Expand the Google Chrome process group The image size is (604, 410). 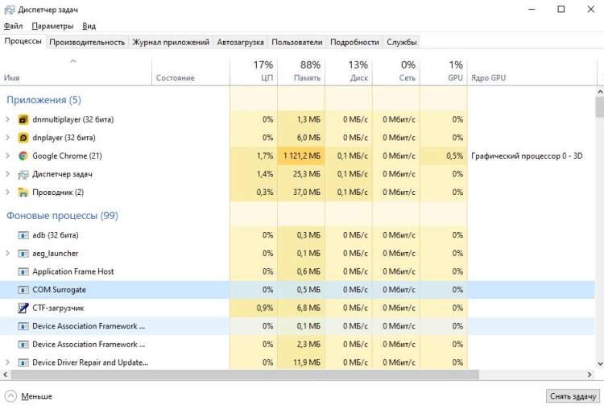(x=8, y=155)
